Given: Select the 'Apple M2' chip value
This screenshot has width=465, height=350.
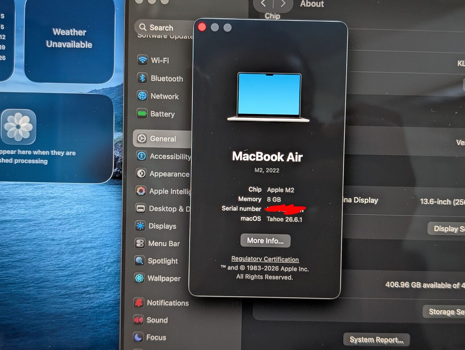Looking at the screenshot, I should (280, 190).
